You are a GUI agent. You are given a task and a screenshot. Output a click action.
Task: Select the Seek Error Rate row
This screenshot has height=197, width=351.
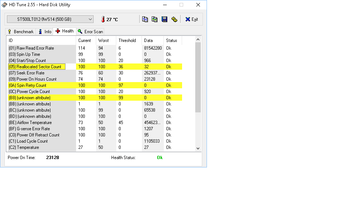95,73
